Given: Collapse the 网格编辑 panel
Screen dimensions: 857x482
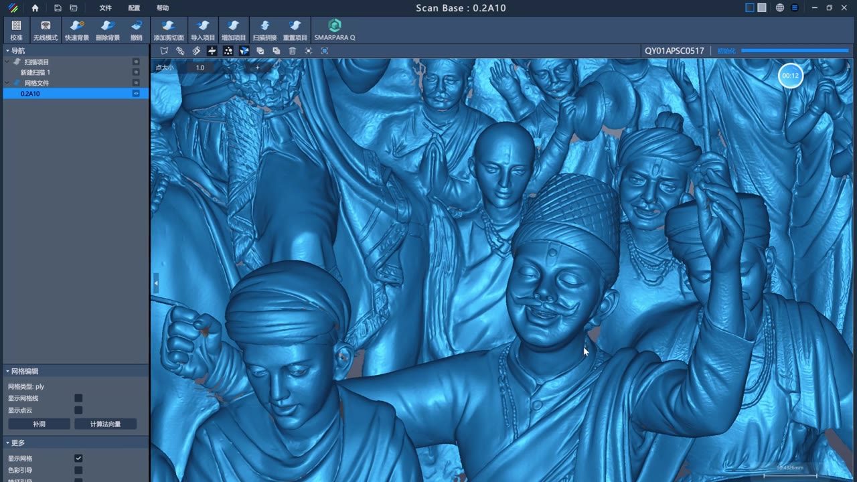Looking at the screenshot, I should (x=7, y=371).
